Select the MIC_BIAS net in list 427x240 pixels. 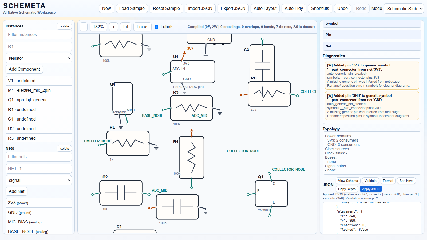tap(39, 222)
